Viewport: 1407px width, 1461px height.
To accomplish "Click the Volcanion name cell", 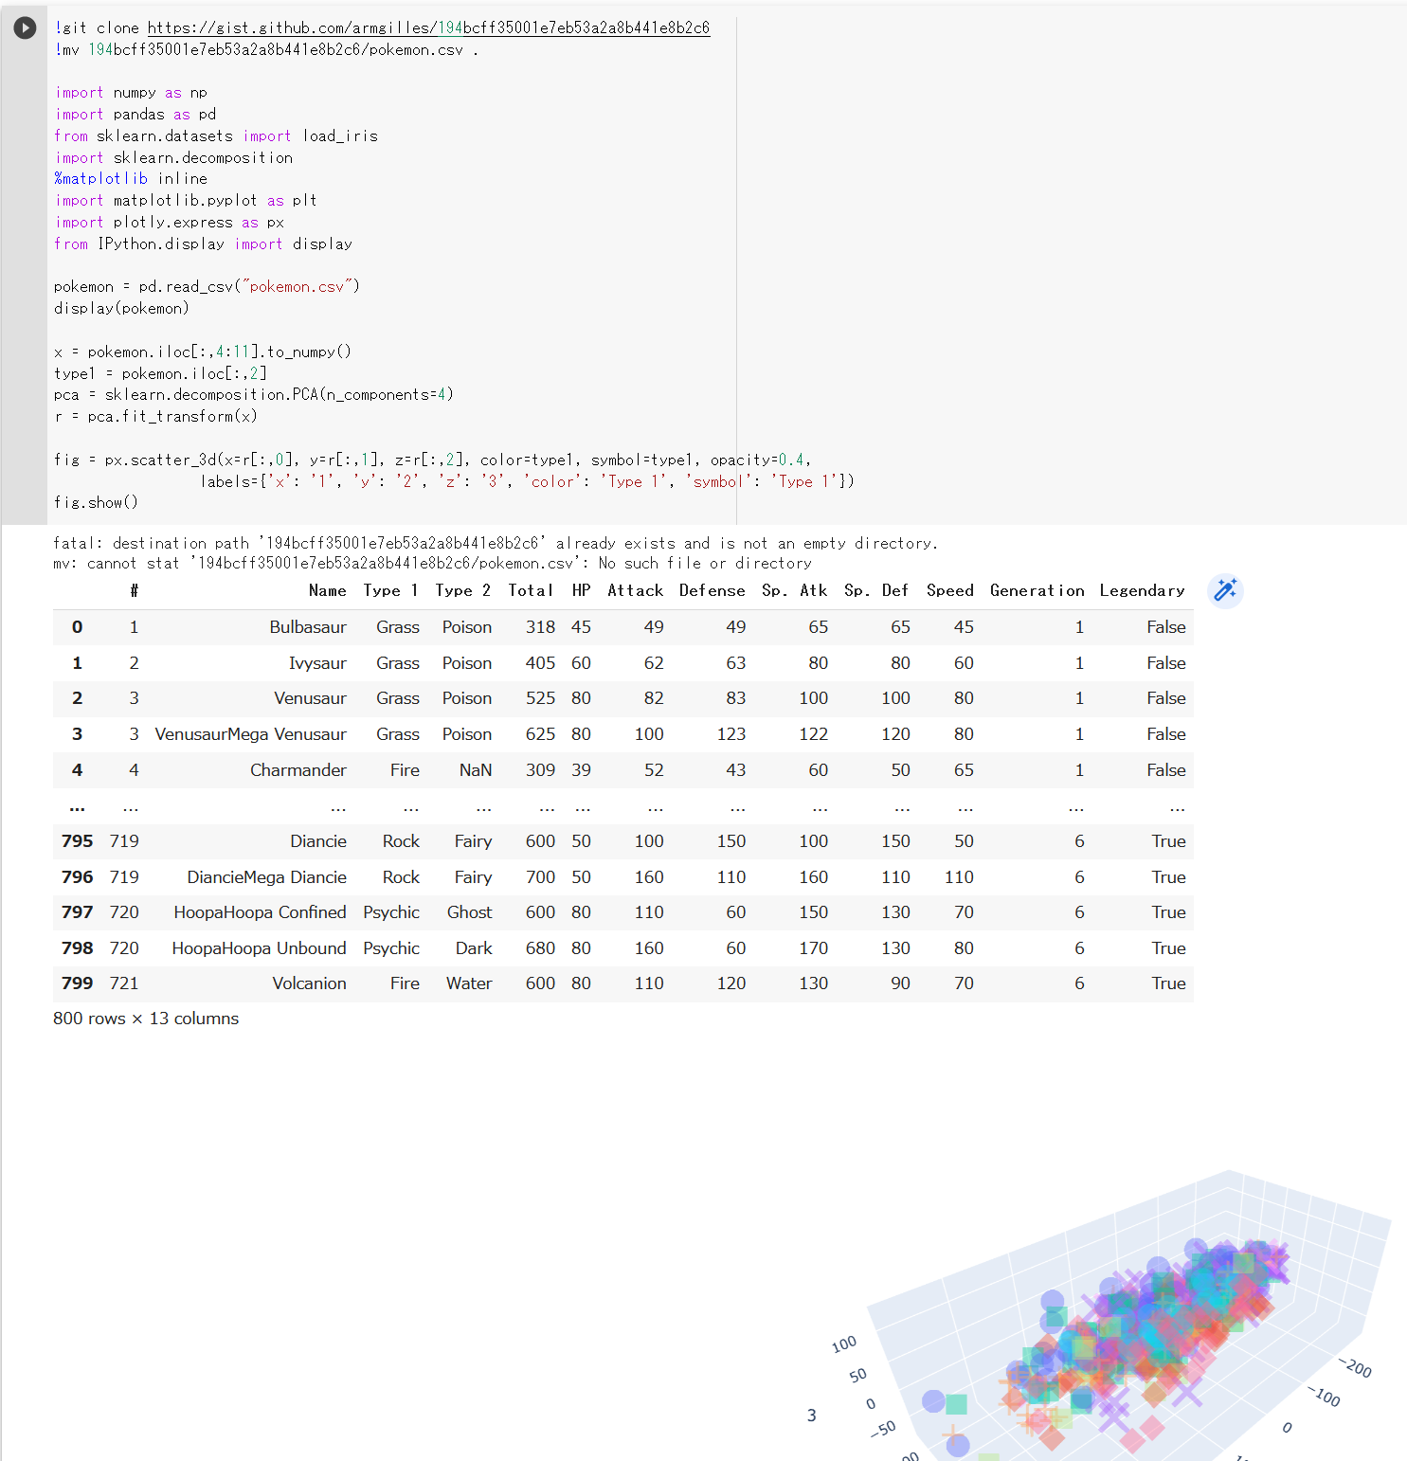I will coord(309,983).
